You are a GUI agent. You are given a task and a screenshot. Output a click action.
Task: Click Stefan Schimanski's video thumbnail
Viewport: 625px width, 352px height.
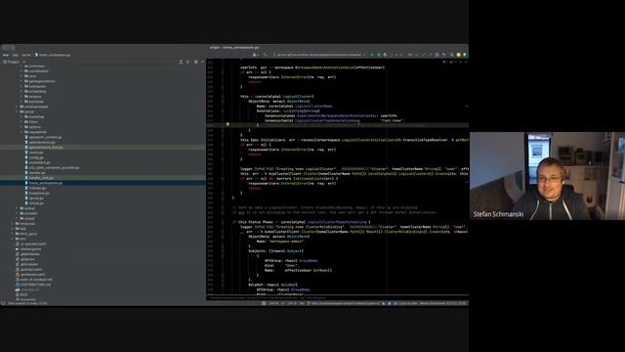547,176
